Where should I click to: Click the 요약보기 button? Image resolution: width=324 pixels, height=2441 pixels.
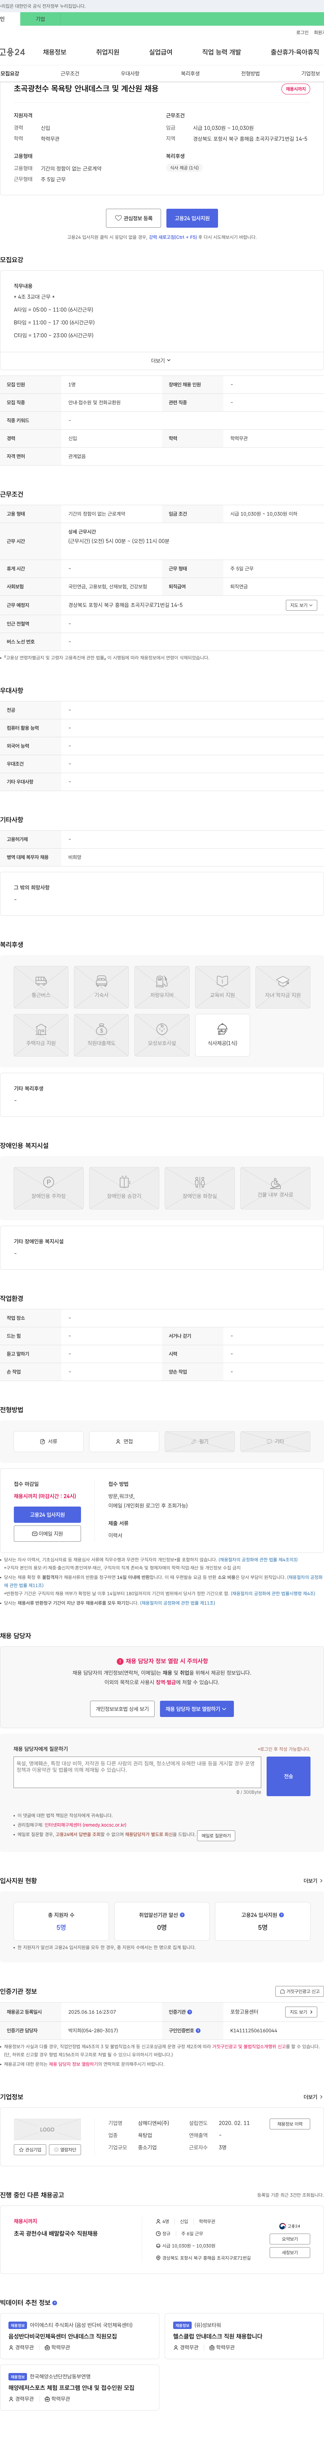[x=290, y=2239]
